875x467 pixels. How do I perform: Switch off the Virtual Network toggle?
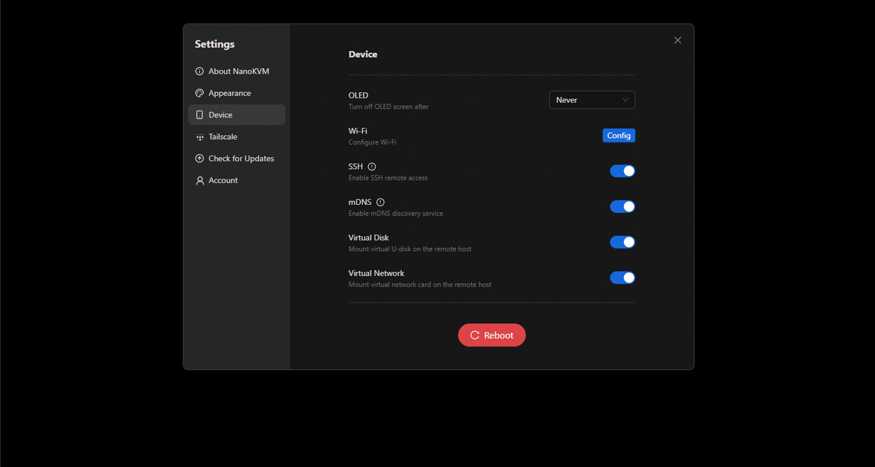pyautogui.click(x=622, y=278)
